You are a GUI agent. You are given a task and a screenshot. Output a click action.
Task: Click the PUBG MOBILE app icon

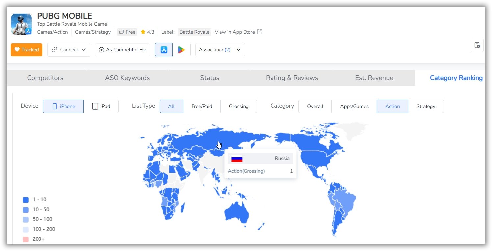pos(21,24)
